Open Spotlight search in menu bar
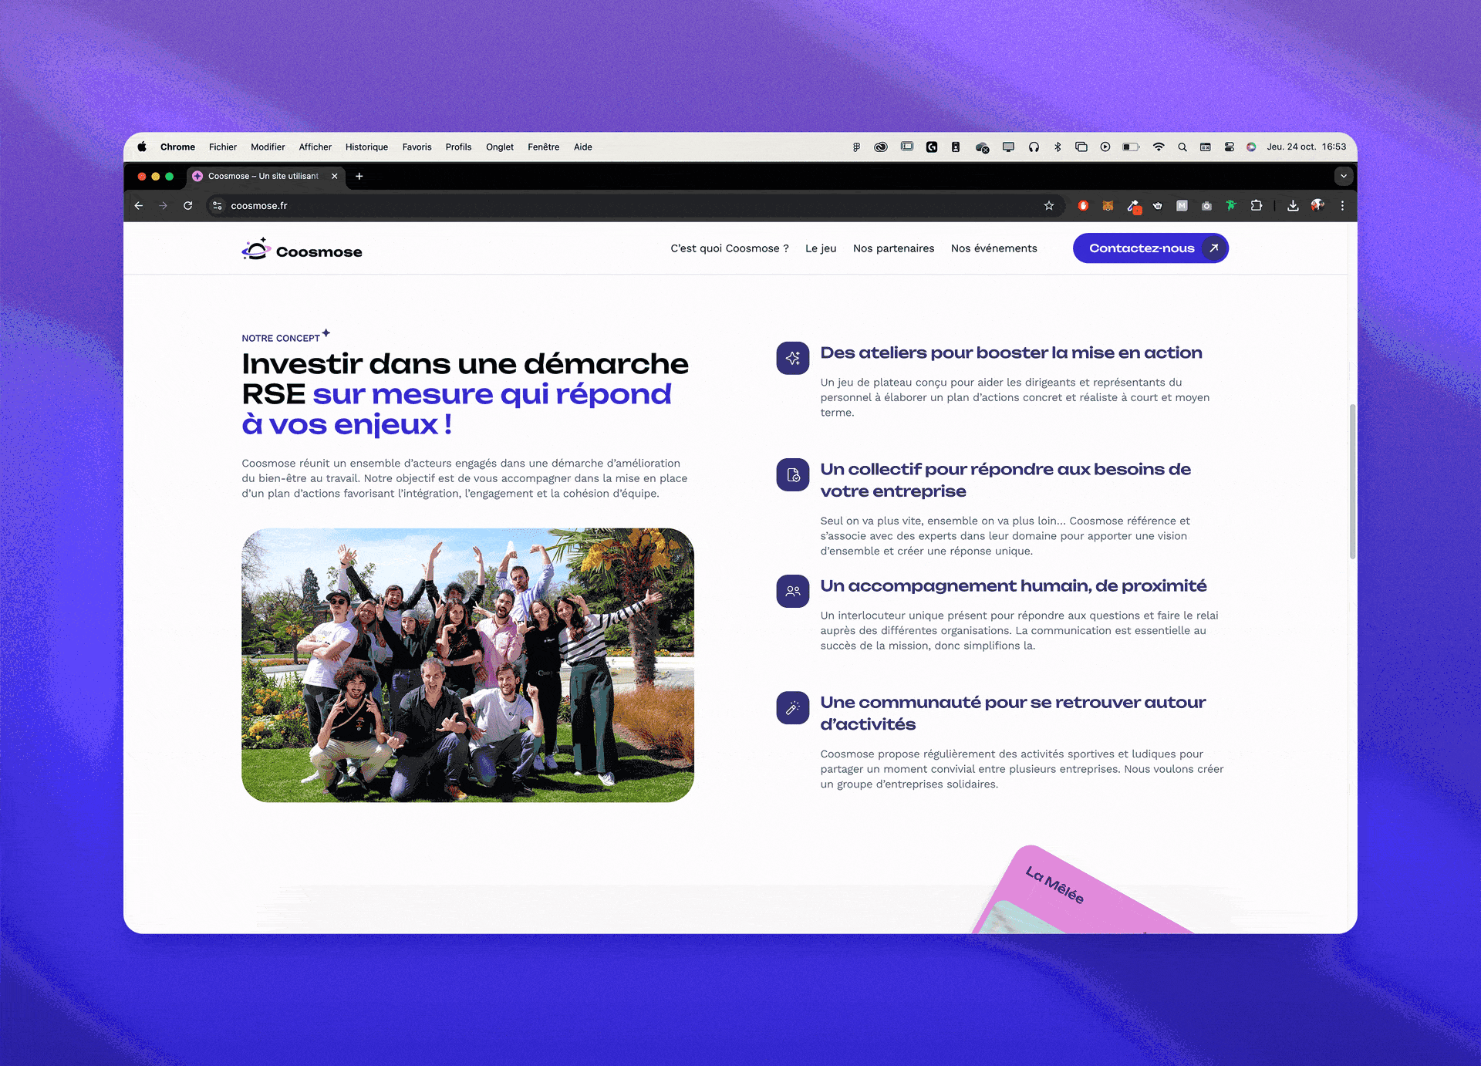The width and height of the screenshot is (1481, 1066). coord(1182,147)
